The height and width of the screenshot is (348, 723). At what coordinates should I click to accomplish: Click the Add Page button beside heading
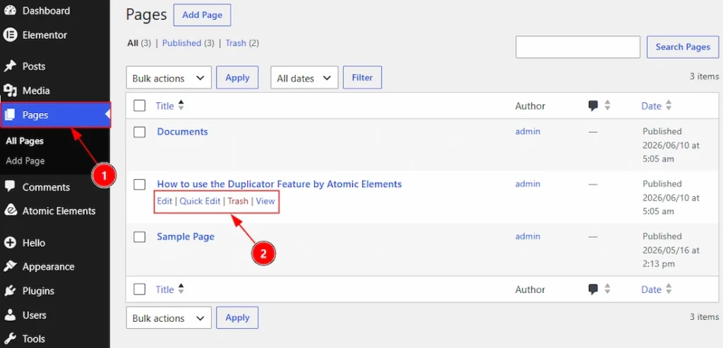click(x=202, y=15)
